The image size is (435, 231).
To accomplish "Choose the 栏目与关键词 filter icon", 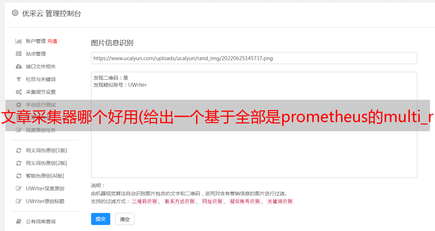I will 19,79.
